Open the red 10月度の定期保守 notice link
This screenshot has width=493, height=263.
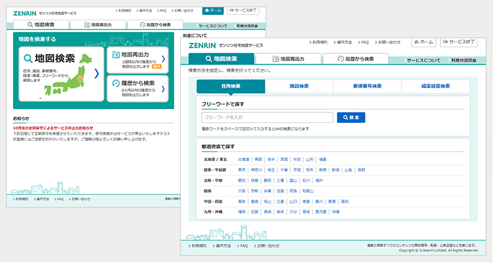tap(53, 128)
